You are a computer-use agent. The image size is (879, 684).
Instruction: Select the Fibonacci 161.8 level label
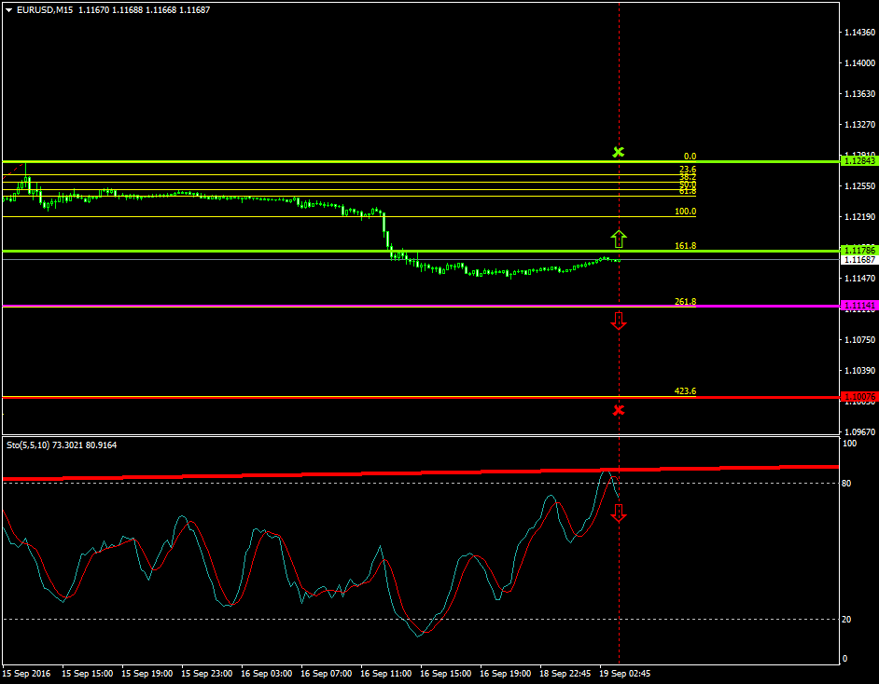685,246
